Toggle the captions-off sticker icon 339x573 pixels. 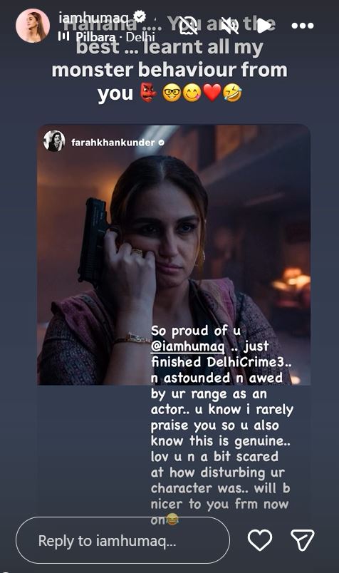(189, 26)
